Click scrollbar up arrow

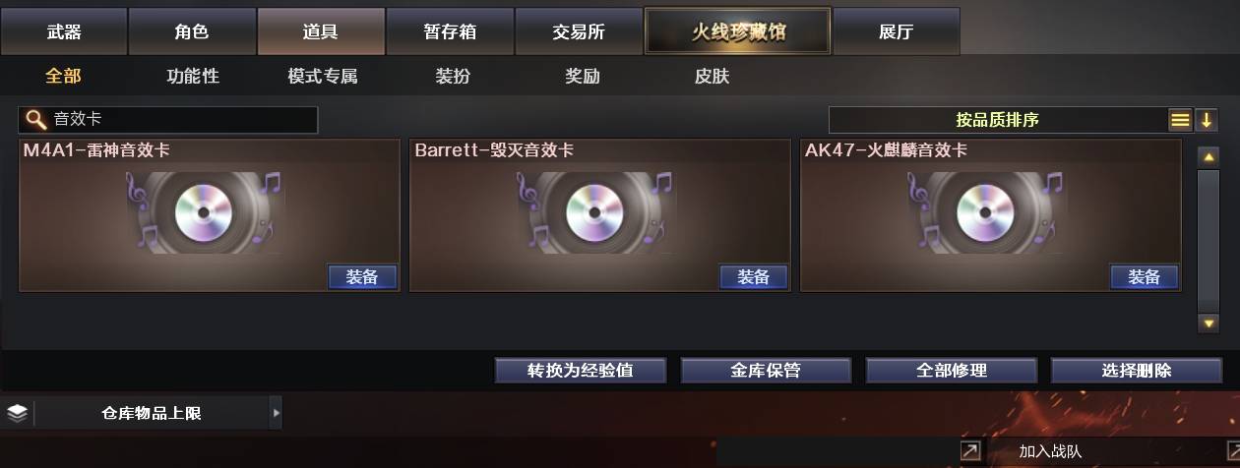click(1209, 156)
